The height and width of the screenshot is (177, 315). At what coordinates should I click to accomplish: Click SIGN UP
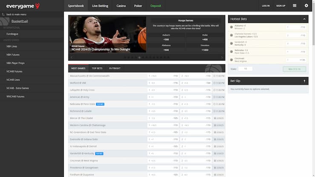coord(281,6)
